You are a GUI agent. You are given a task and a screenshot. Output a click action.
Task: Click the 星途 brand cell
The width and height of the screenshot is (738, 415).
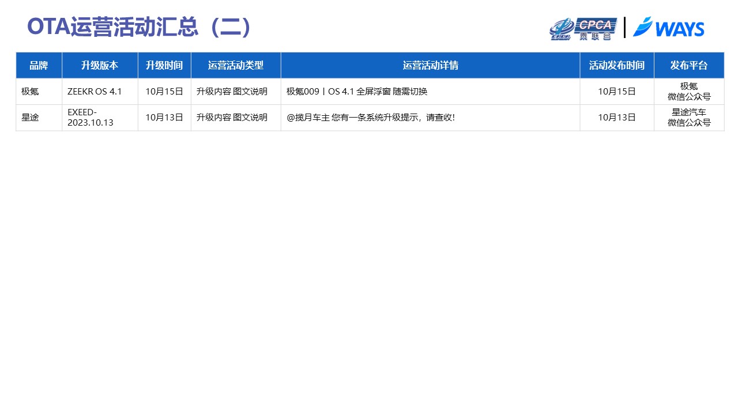[x=39, y=118]
